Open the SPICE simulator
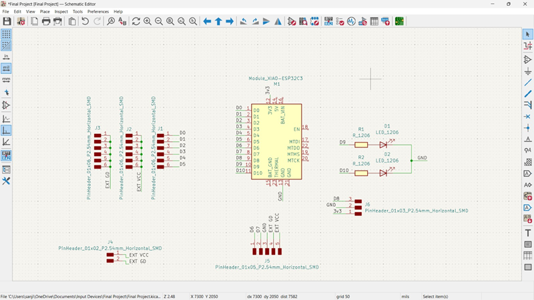Screen dimensions: 534x300 tap(351, 21)
